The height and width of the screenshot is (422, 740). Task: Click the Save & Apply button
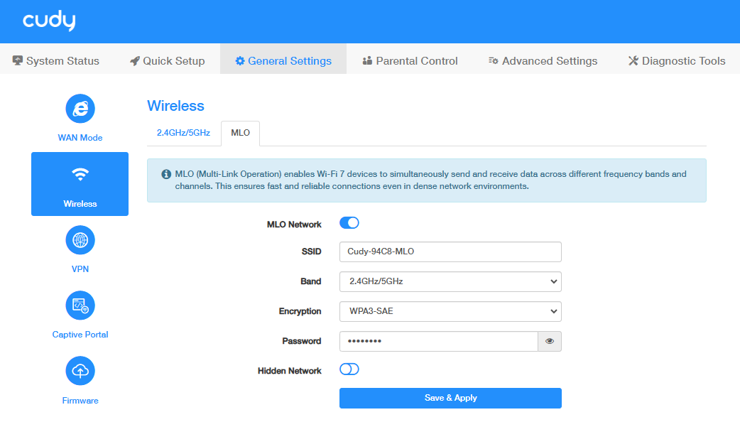(450, 398)
